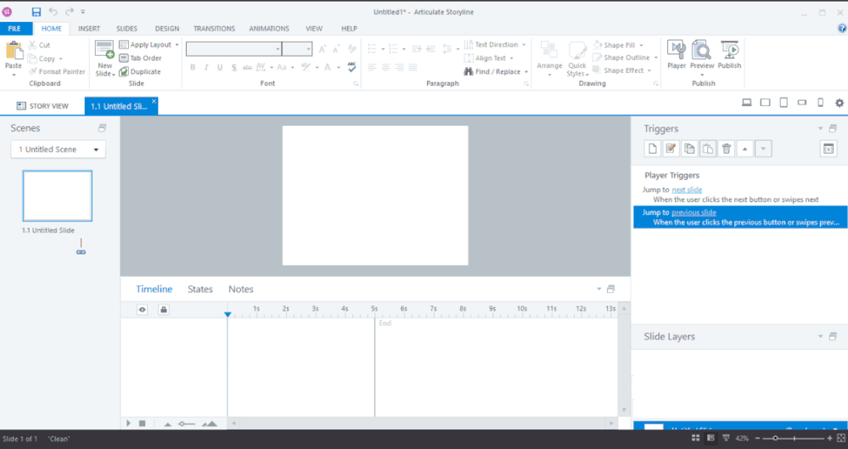Save the project with the floppy disk icon

pos(37,12)
